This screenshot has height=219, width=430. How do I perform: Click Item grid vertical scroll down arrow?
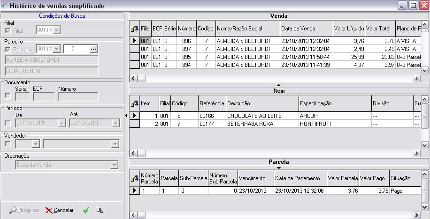(x=424, y=146)
